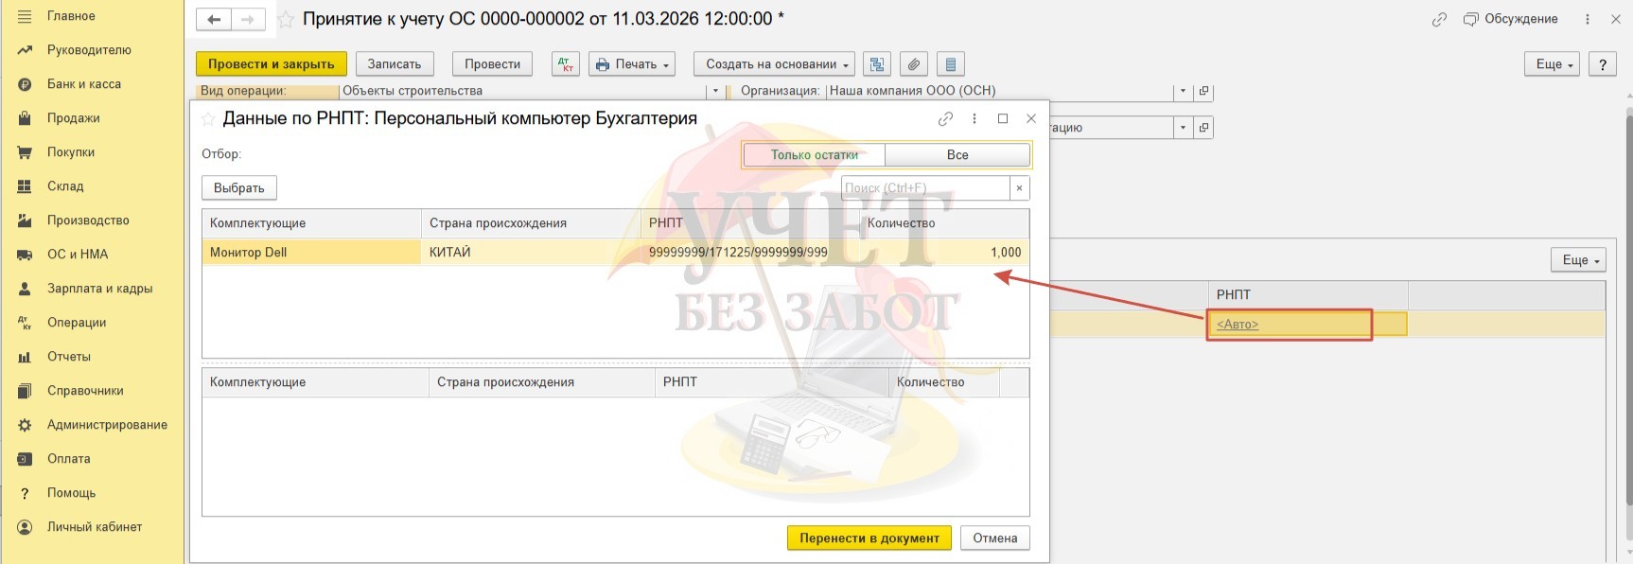Expand the Печать dropdown menu
This screenshot has height=564, width=1633.
pyautogui.click(x=632, y=64)
